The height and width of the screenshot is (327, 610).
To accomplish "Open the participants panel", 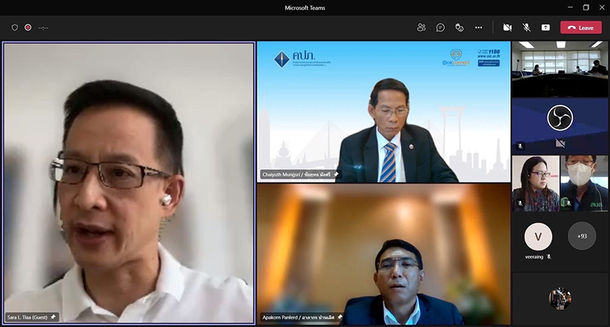I will click(421, 27).
